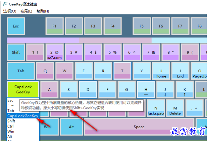
Task: Click the Shift key in number row
Action: tap(16, 52)
